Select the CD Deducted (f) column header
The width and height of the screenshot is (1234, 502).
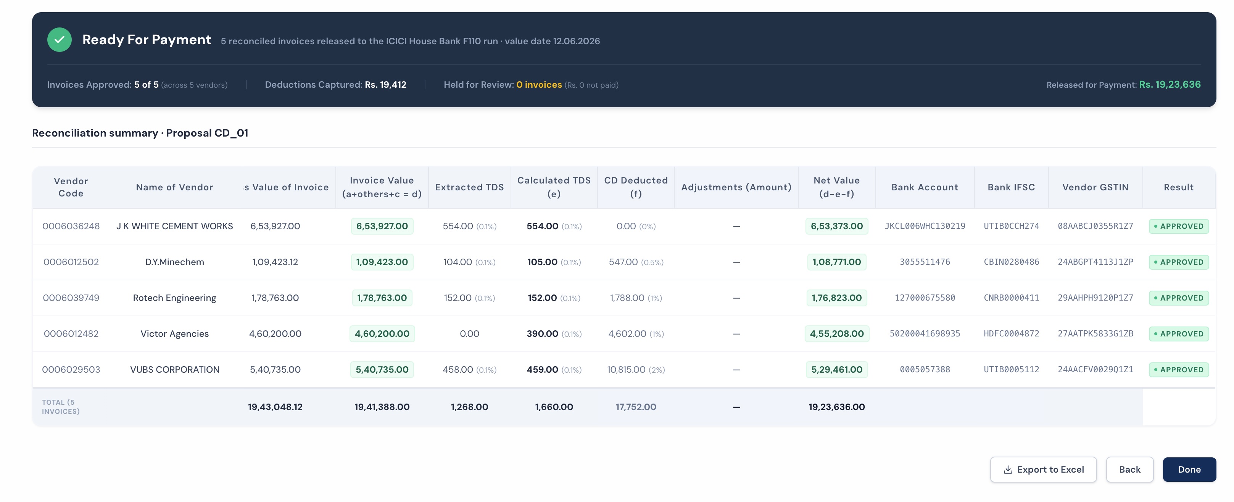click(636, 187)
